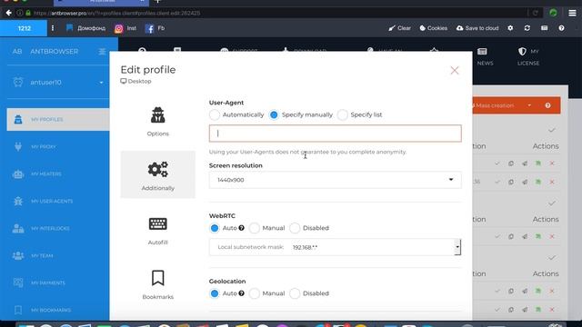Open the Autofill section of Edit profile
The width and height of the screenshot is (582, 327).
157,231
